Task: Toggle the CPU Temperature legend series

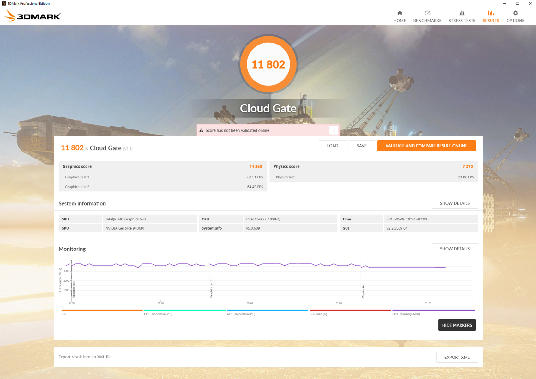Action: (x=185, y=312)
